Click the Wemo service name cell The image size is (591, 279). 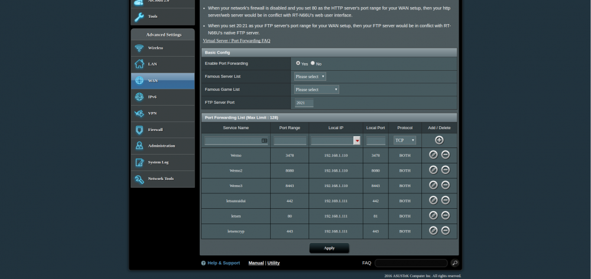tap(236, 155)
